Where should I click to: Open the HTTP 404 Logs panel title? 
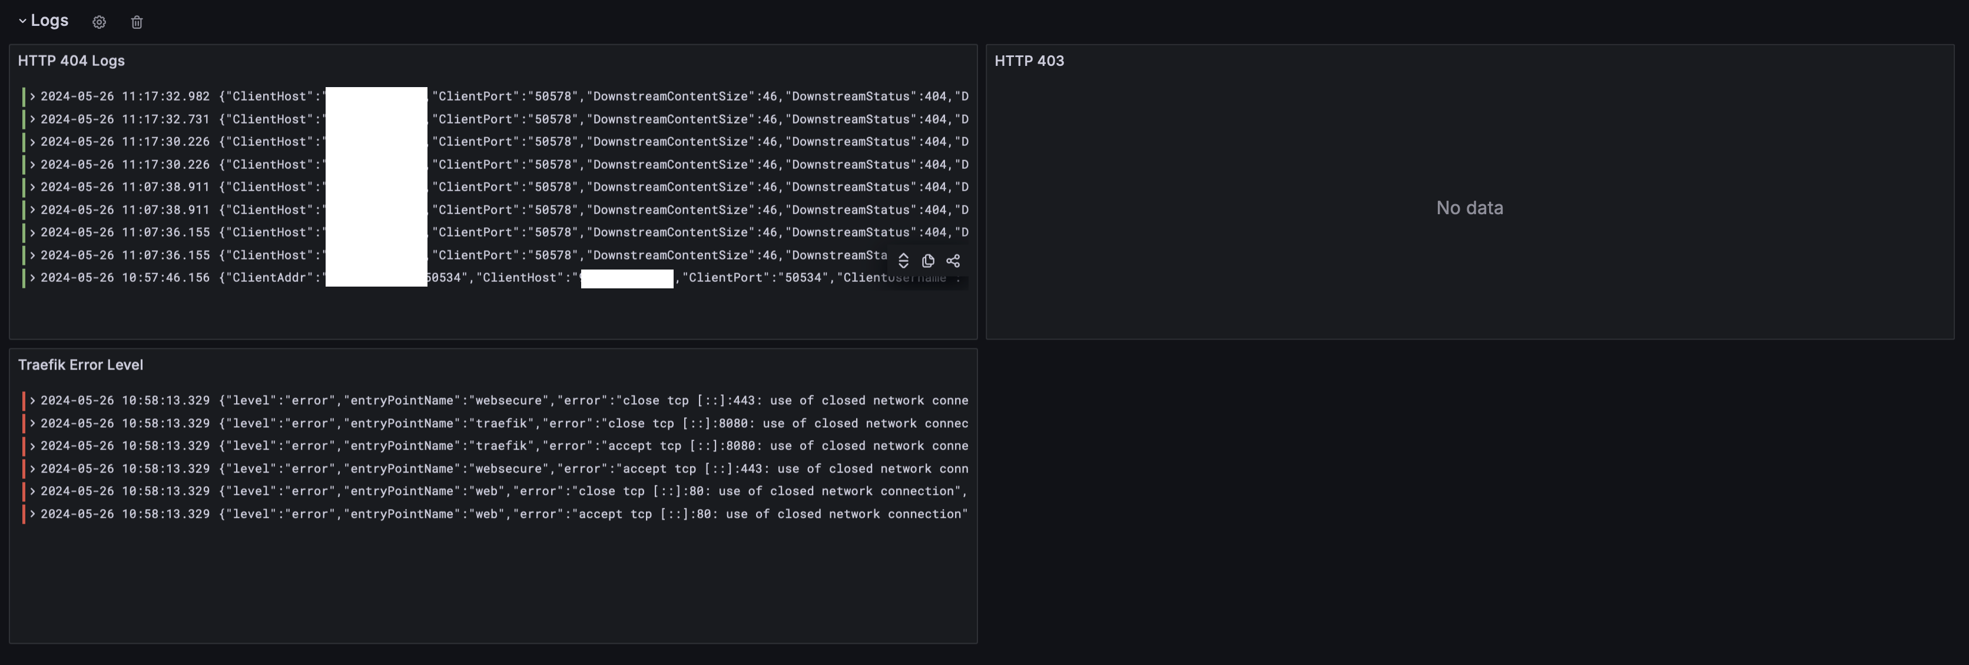click(x=71, y=61)
